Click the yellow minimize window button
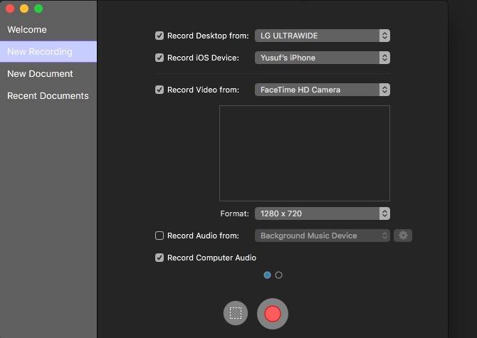477x338 pixels. pyautogui.click(x=24, y=9)
